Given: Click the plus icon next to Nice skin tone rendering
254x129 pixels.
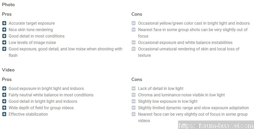Looking at the screenshot, I should tap(4, 30).
